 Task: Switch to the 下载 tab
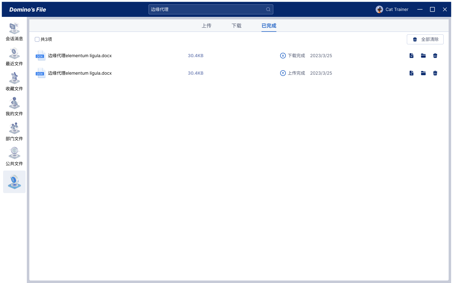tap(236, 26)
